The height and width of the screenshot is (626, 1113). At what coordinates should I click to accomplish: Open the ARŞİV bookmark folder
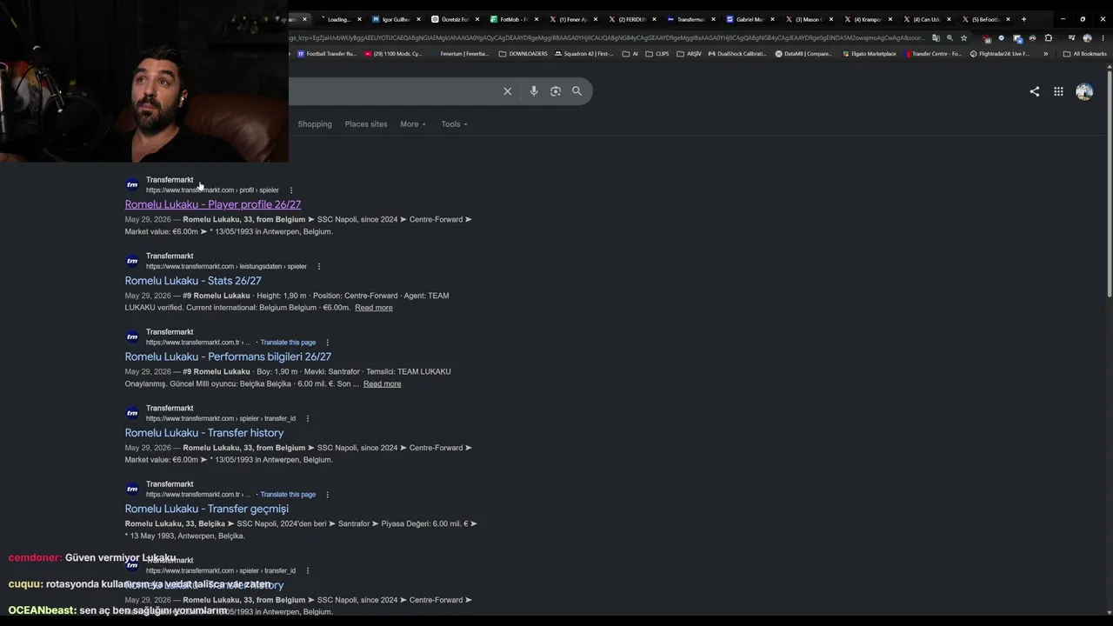(x=689, y=54)
